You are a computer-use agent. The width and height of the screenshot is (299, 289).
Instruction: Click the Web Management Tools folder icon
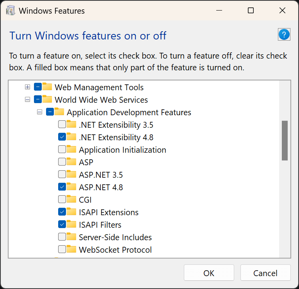point(47,86)
